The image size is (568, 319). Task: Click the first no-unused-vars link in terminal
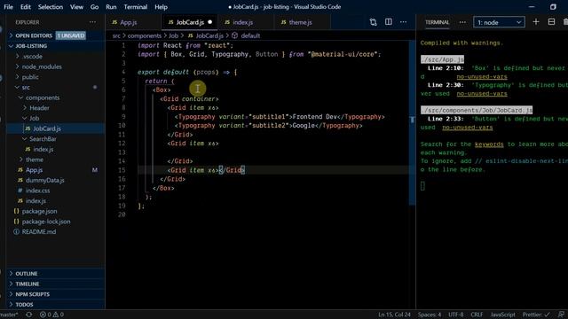[482, 77]
